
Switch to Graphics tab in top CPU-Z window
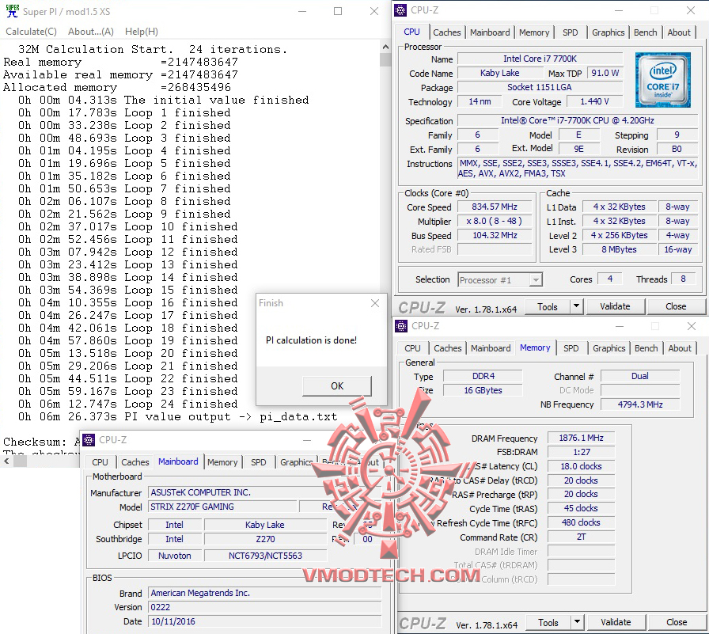pos(609,32)
